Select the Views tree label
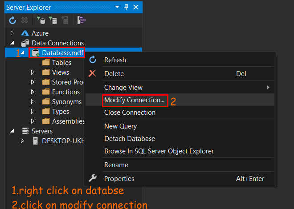294x209 pixels. pyautogui.click(x=61, y=72)
